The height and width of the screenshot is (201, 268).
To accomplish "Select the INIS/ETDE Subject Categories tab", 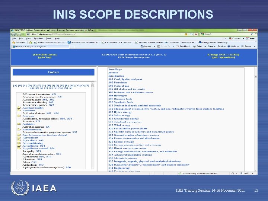I will coord(40,47).
